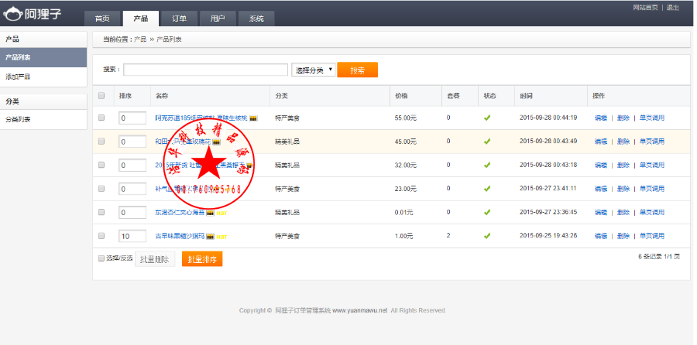Click image icon beside the 0.01元 product name
The height and width of the screenshot is (345, 697).
[210, 213]
